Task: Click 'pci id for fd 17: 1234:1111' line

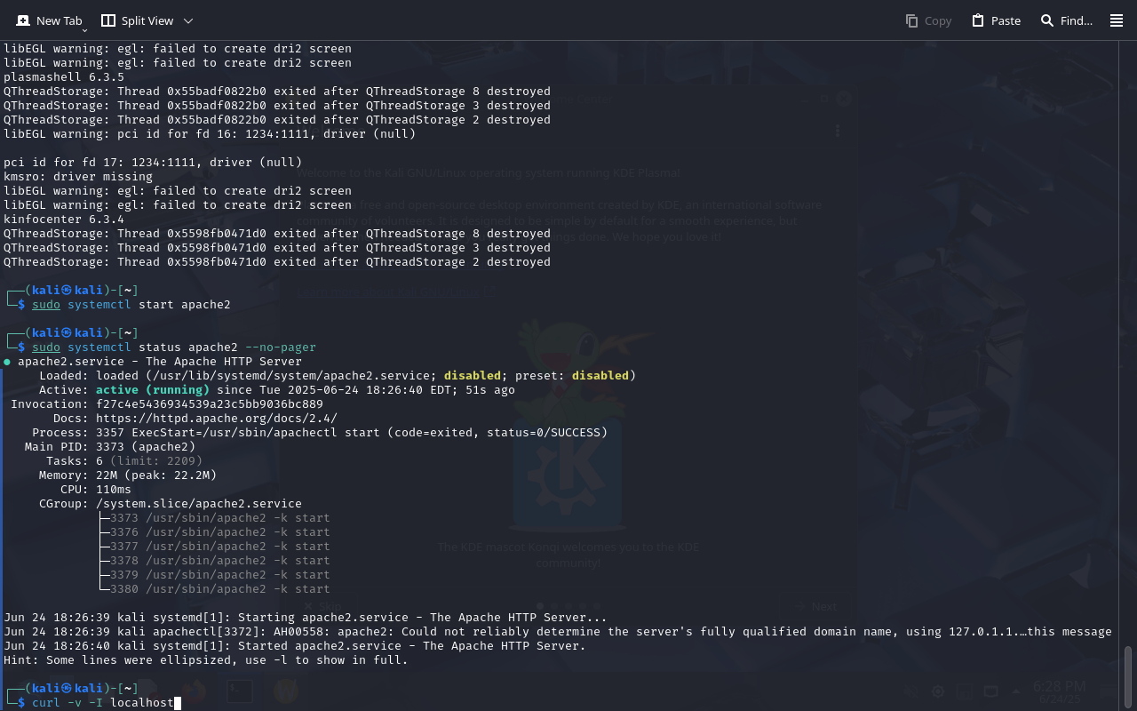Action: pyautogui.click(x=153, y=163)
